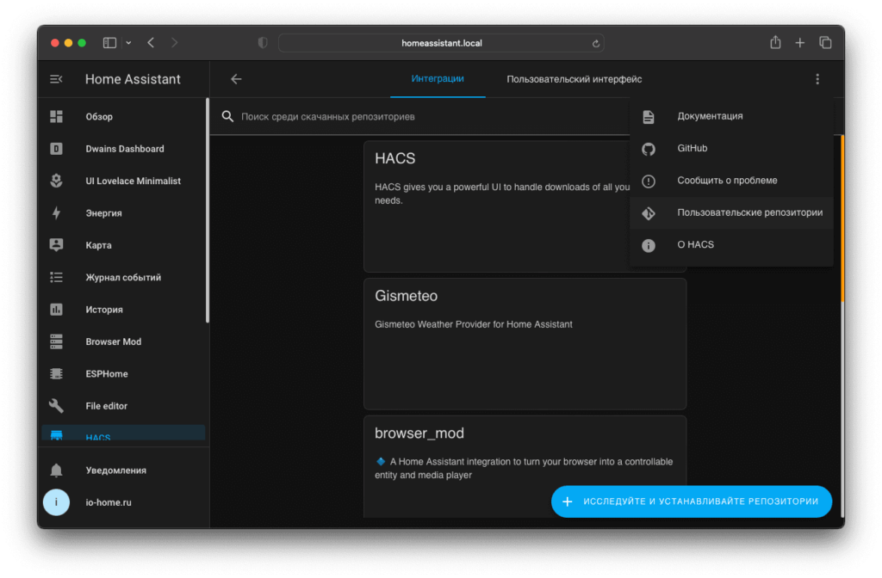Toggle the Safari sidebar
The image size is (882, 578).
click(x=109, y=43)
